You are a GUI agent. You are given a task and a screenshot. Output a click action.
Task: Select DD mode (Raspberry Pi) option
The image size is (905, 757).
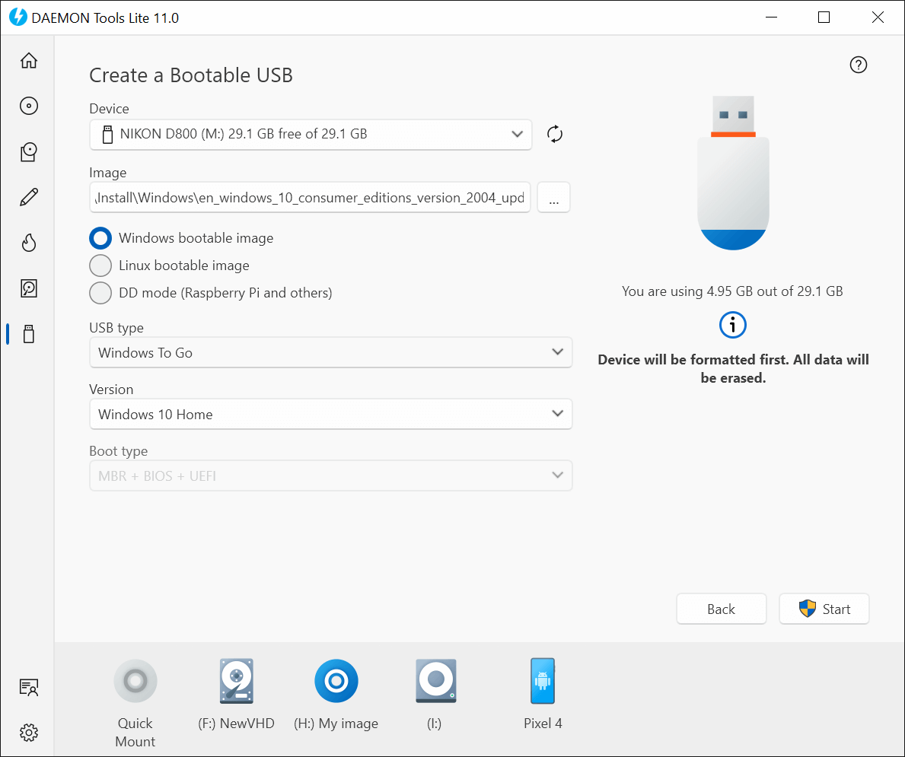point(211,293)
